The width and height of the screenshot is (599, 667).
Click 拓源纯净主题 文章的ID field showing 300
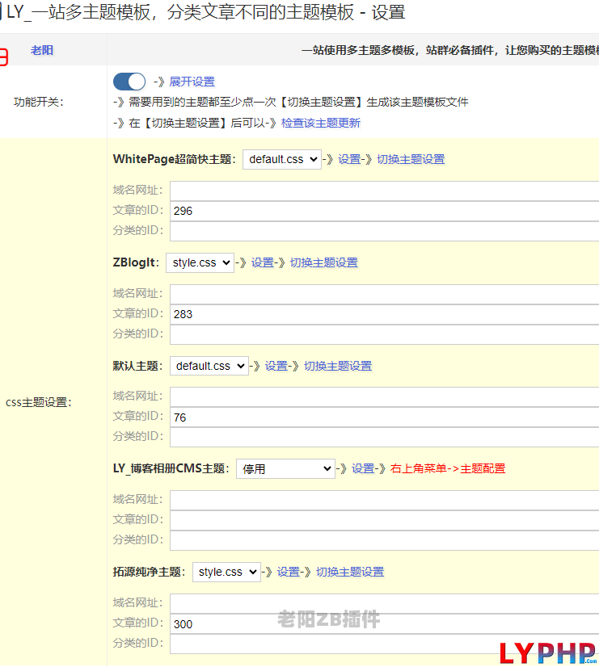coord(384,623)
